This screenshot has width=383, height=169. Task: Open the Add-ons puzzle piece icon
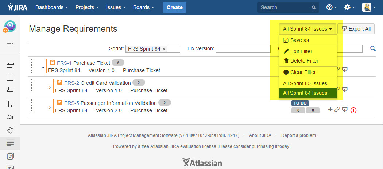[10, 130]
